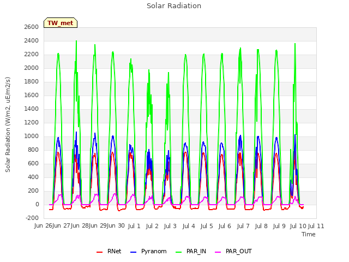The width and height of the screenshot is (349, 262).
Task: Select the green PAR_IN legend swatch
Action: (x=179, y=252)
